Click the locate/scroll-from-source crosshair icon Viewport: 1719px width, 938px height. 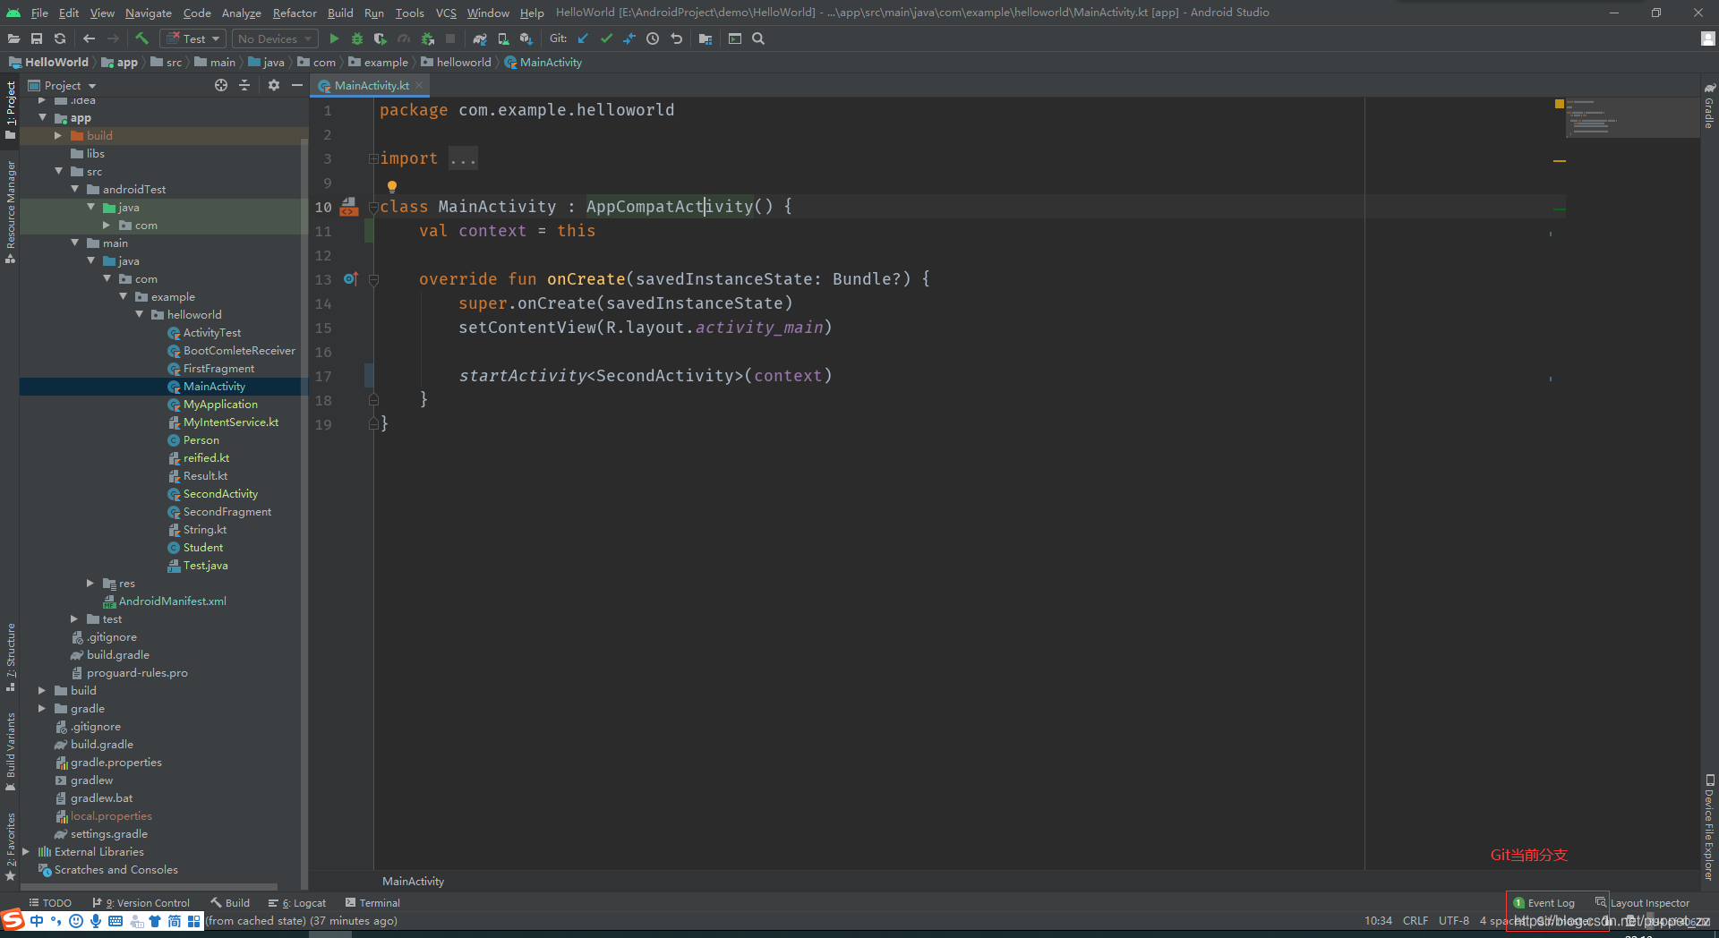(221, 85)
